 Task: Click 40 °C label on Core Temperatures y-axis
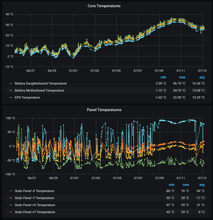[x=9, y=14]
